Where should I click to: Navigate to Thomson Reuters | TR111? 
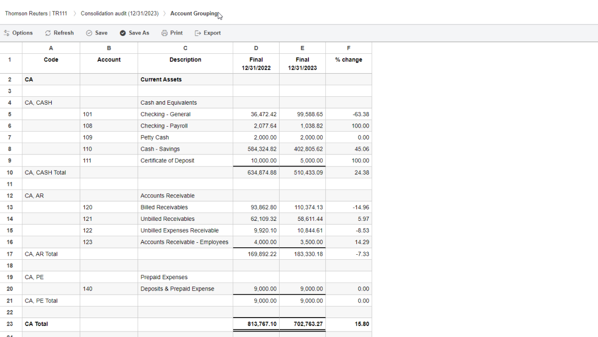click(x=35, y=13)
